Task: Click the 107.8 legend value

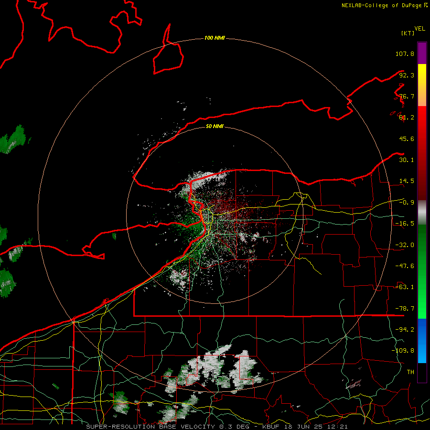Action: (x=405, y=54)
